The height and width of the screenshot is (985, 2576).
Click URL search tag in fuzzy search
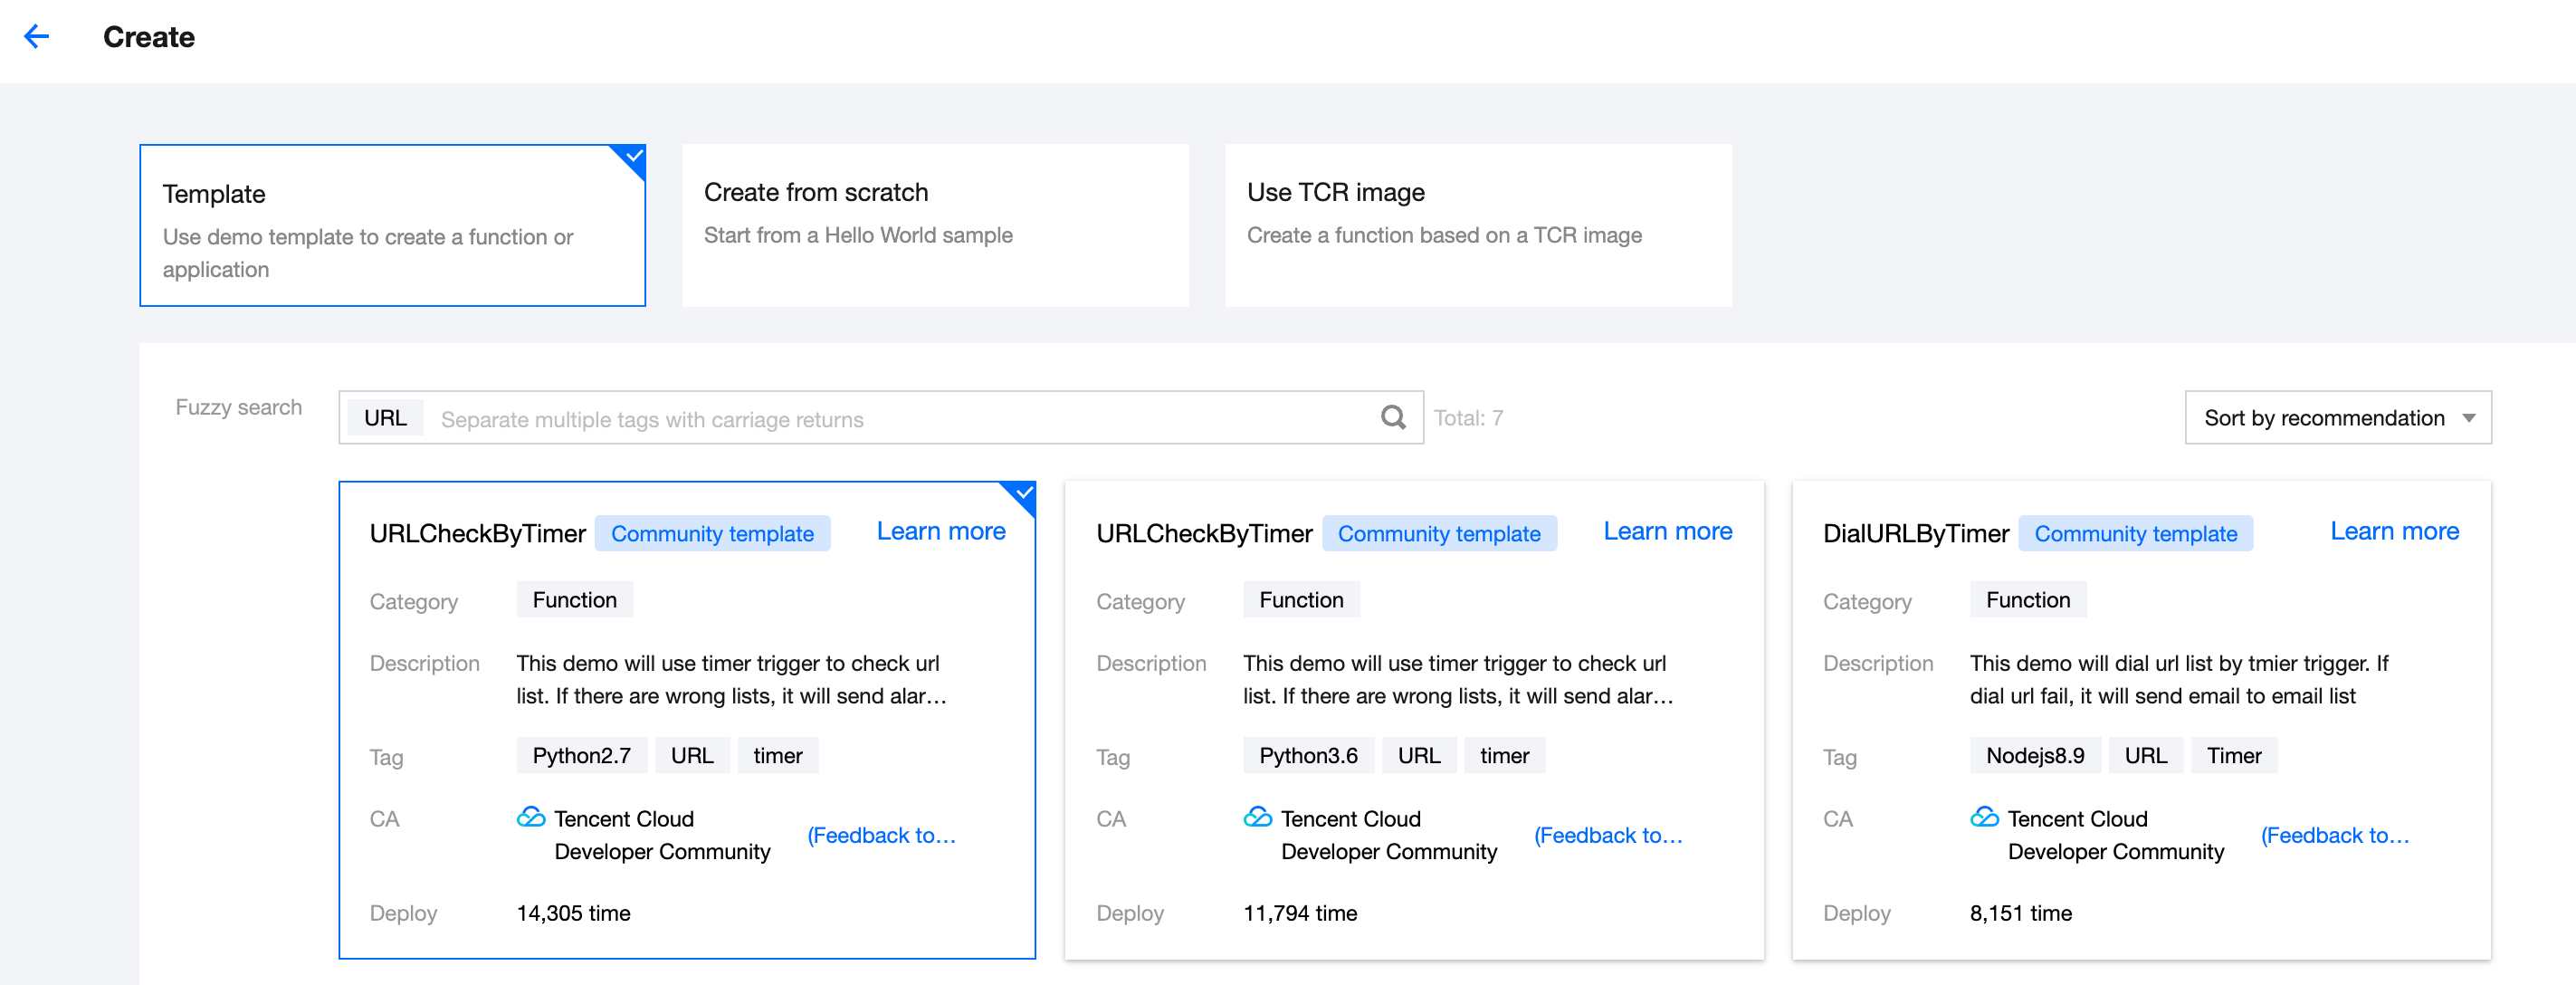coord(385,418)
